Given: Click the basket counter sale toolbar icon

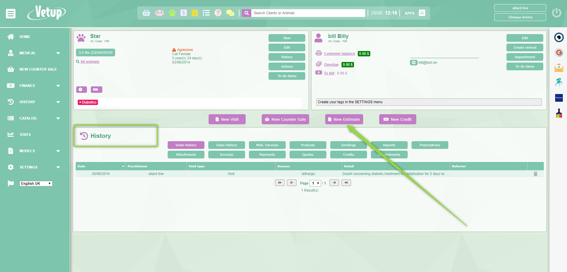Looking at the screenshot, I should coord(146,13).
